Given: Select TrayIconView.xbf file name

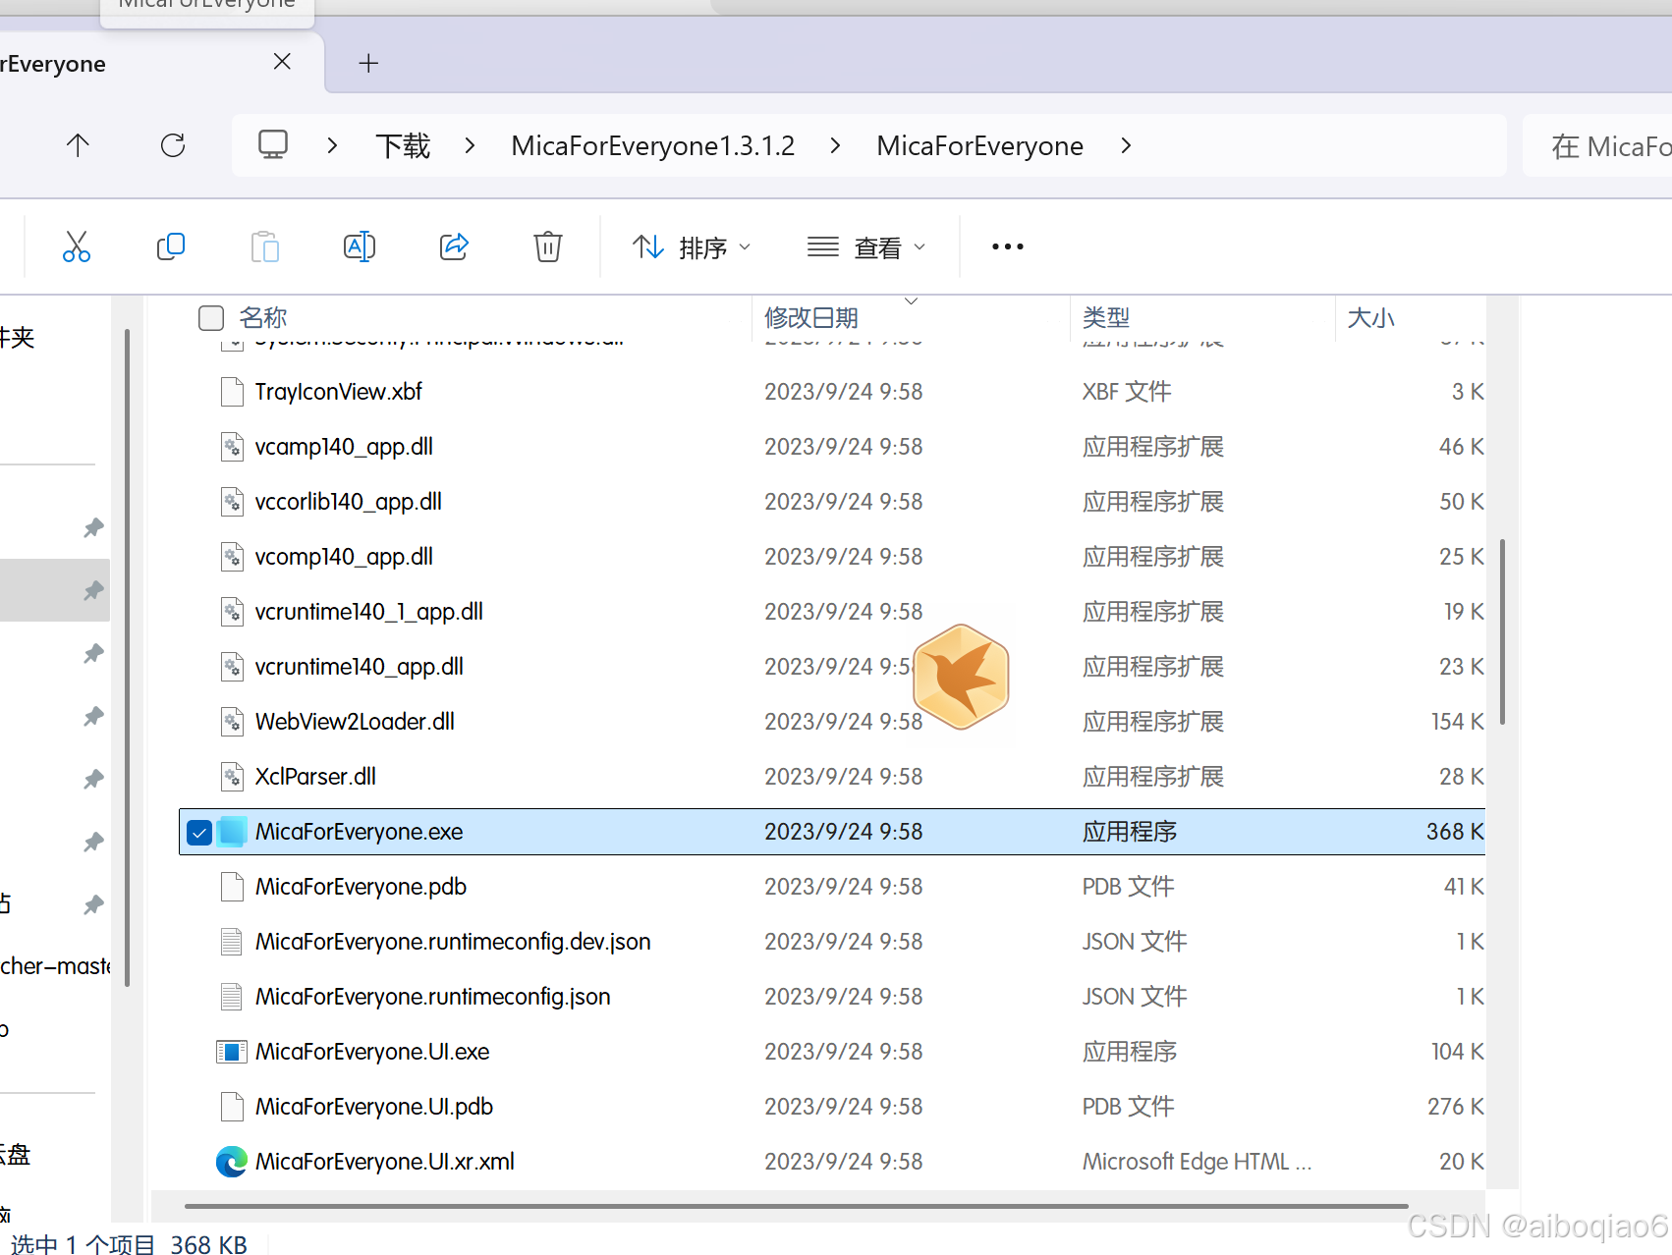Looking at the screenshot, I should click(x=338, y=392).
